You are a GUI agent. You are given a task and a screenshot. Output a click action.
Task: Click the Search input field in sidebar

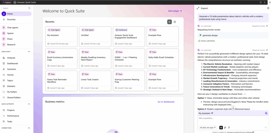click(x=17, y=8)
